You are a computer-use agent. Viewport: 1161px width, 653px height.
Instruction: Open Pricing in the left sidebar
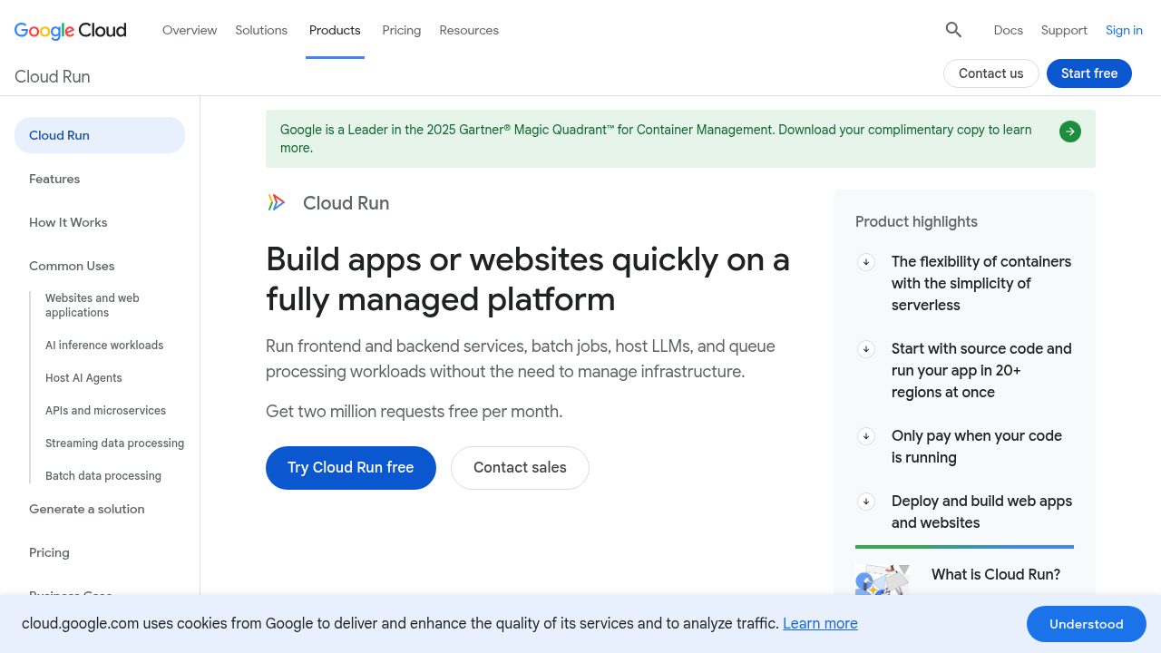pyautogui.click(x=49, y=552)
